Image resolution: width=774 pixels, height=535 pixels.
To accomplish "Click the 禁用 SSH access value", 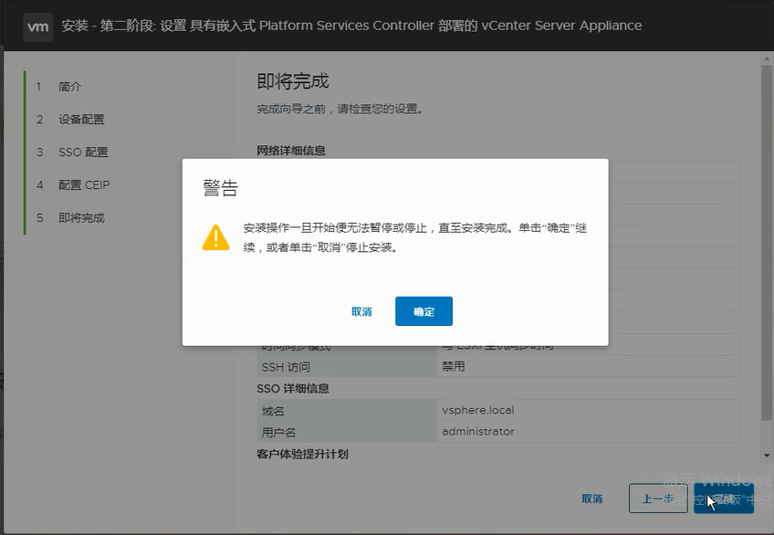I will 453,366.
